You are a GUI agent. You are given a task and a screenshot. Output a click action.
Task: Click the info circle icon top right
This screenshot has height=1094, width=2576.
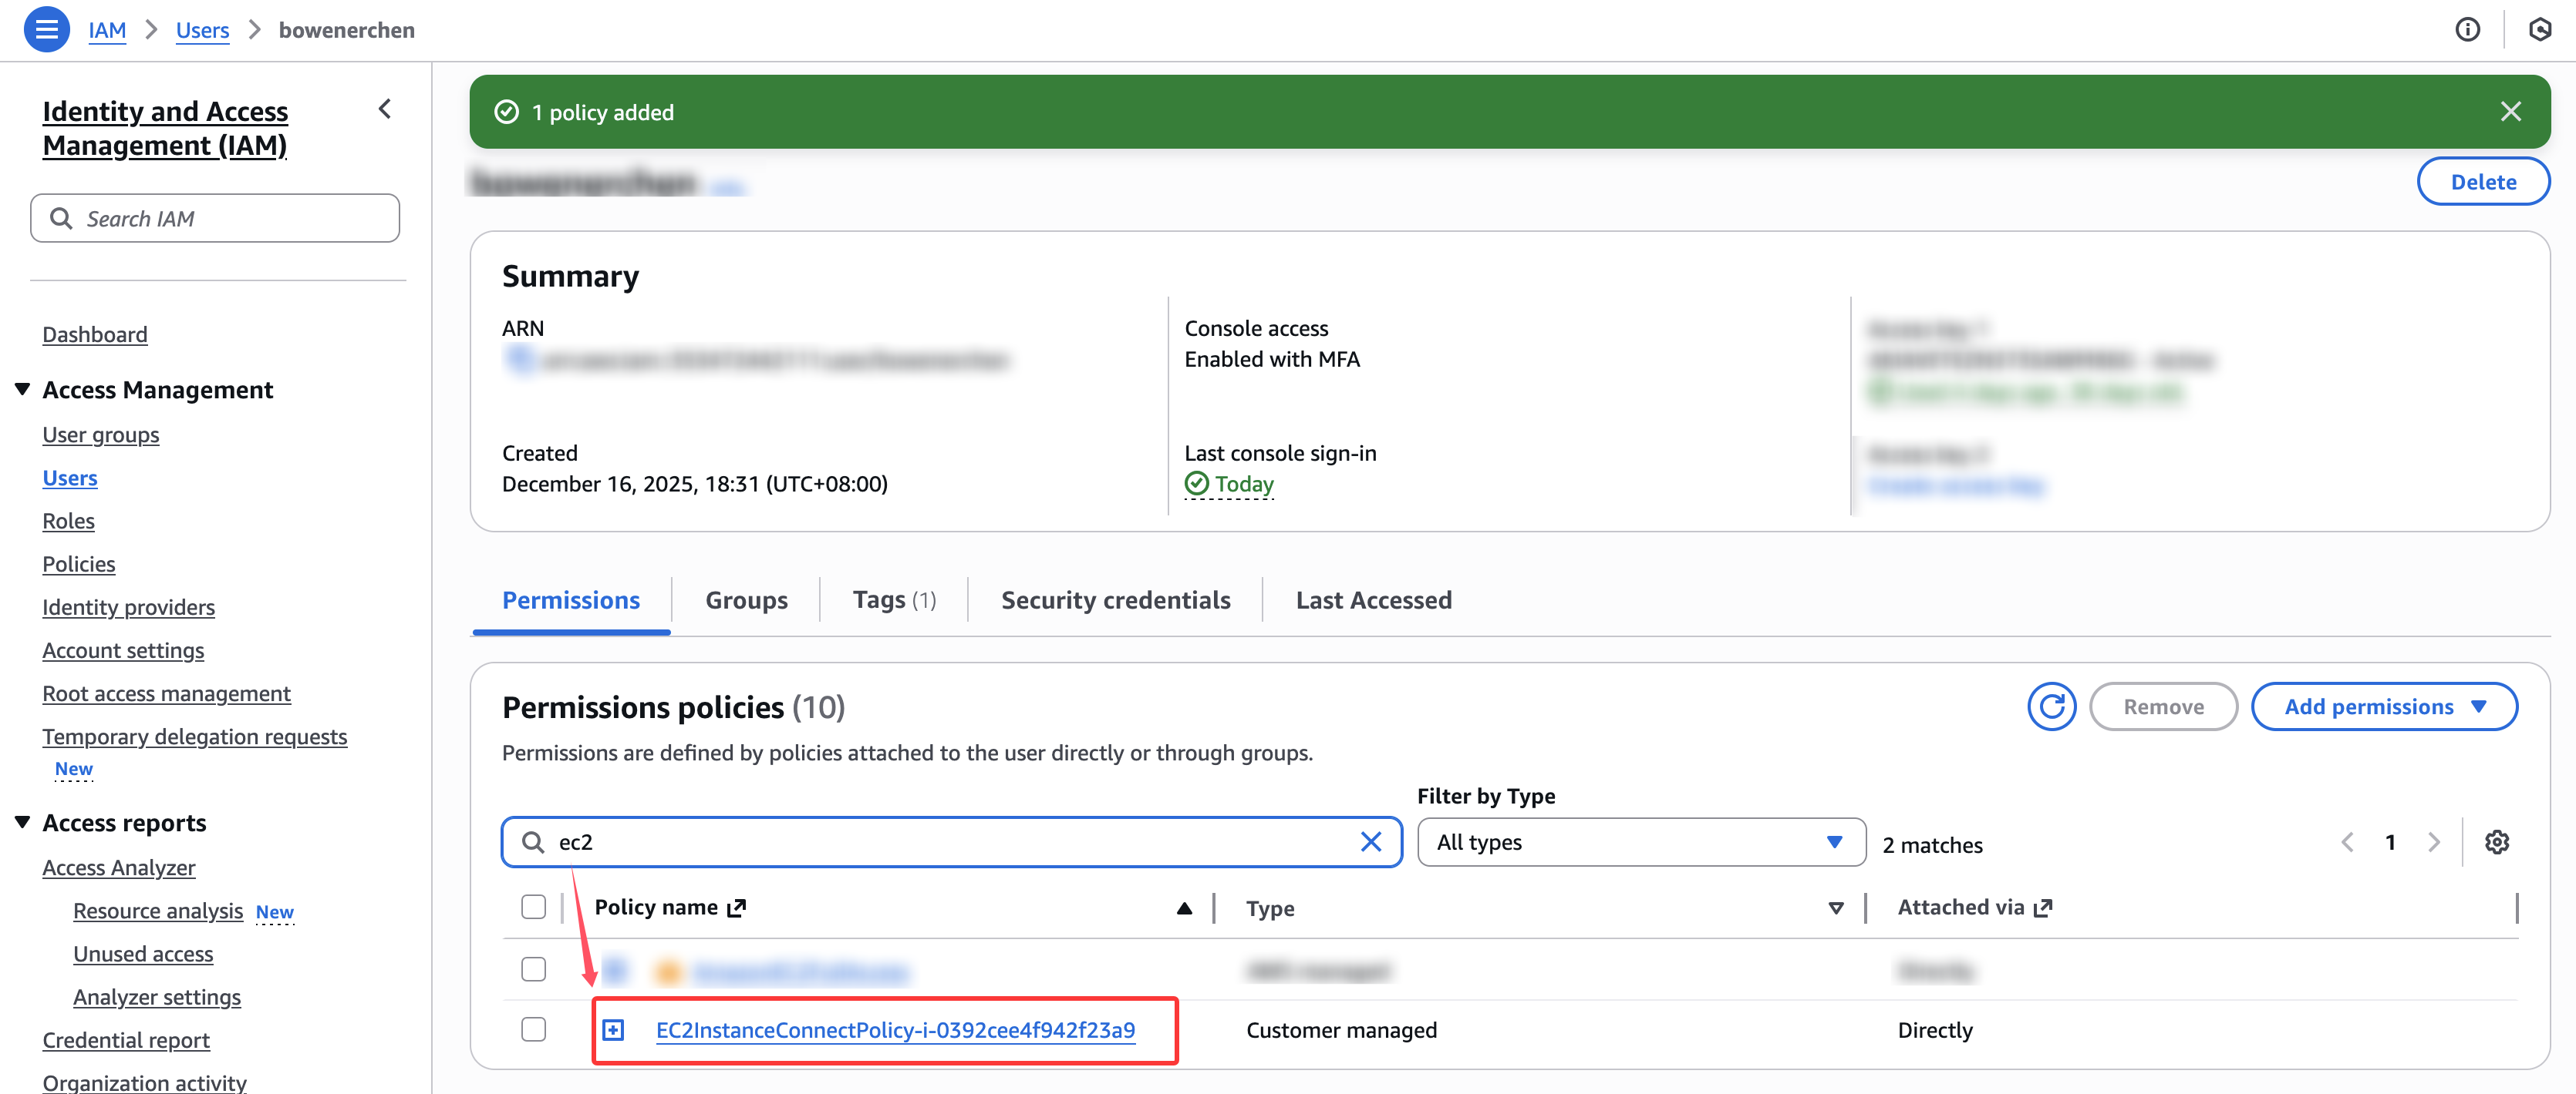(x=2467, y=29)
